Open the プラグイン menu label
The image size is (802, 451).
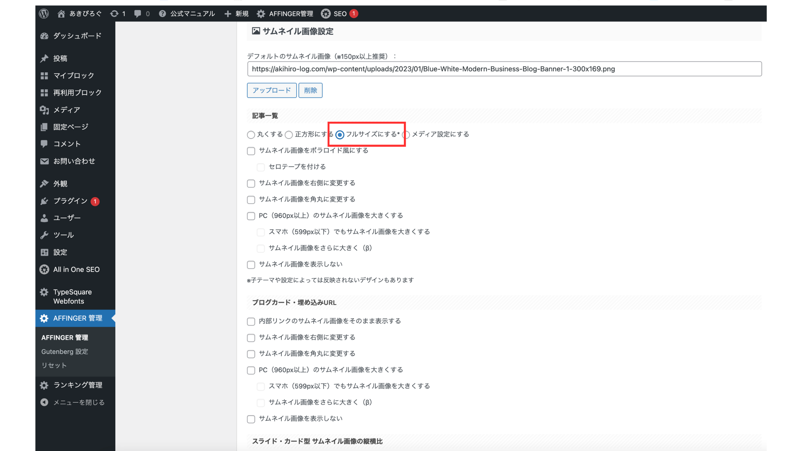70,201
